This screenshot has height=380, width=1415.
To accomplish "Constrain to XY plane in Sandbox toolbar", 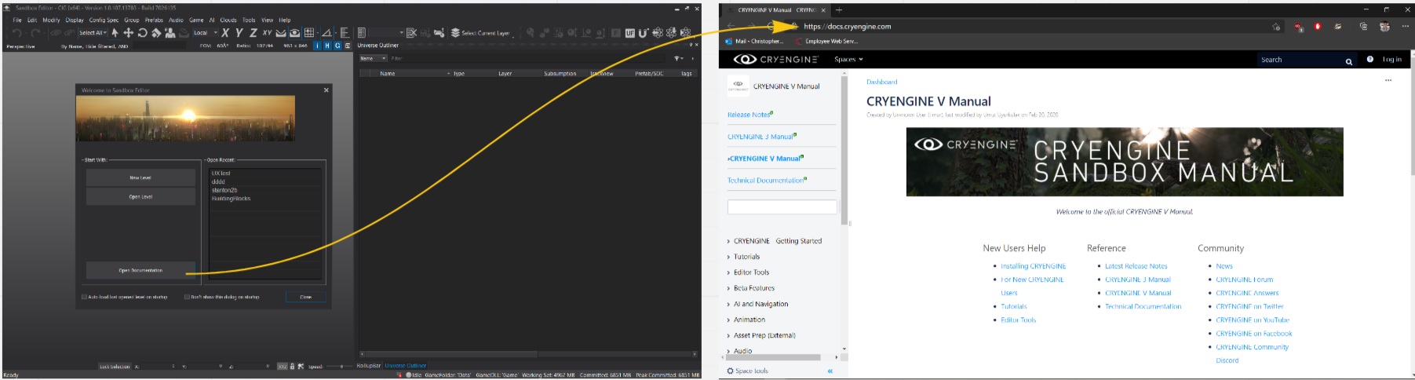I will tap(267, 33).
